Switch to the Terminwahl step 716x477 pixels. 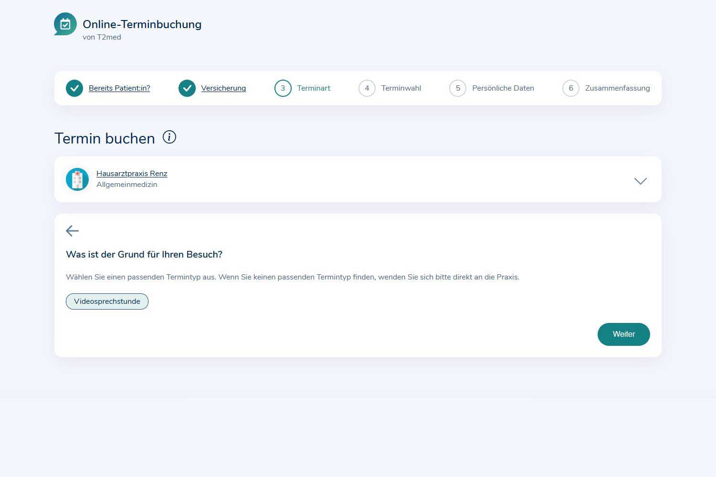pos(401,88)
